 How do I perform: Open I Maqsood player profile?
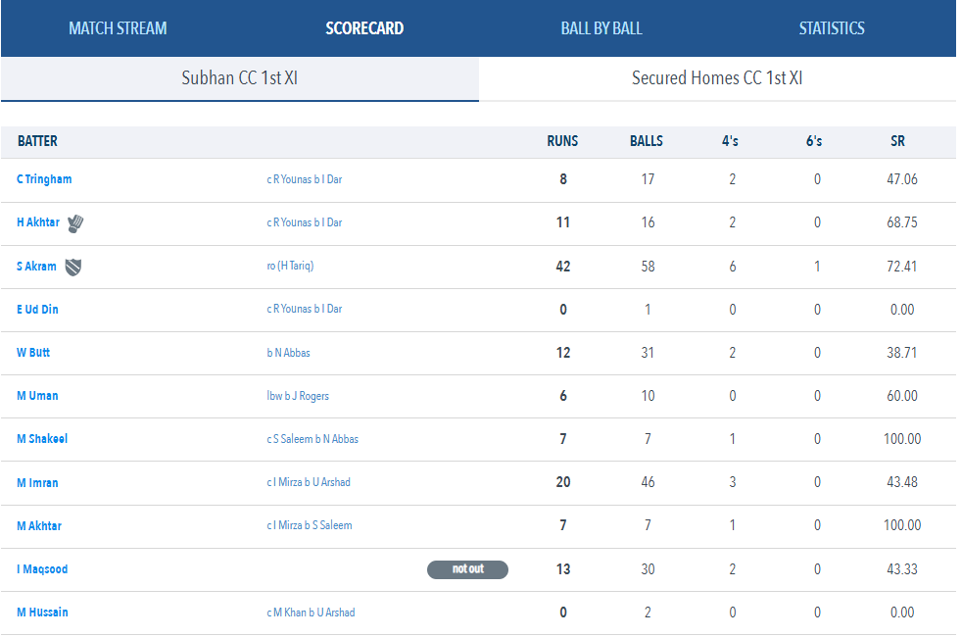(42, 569)
